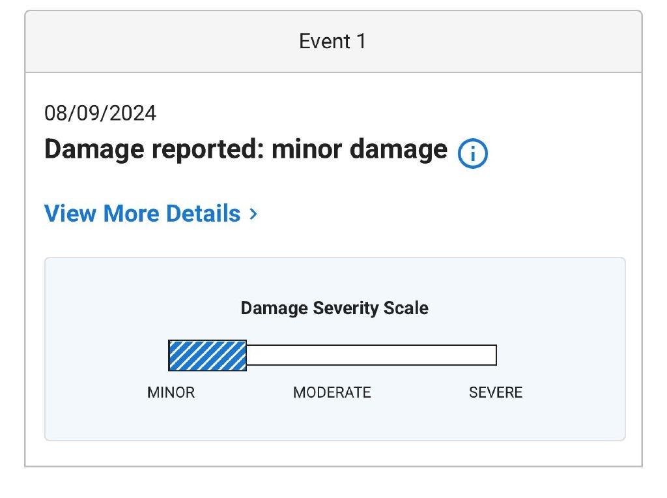Viewport: 667px width, 498px height.
Task: Select the MODERATE severity label
Action: [332, 392]
